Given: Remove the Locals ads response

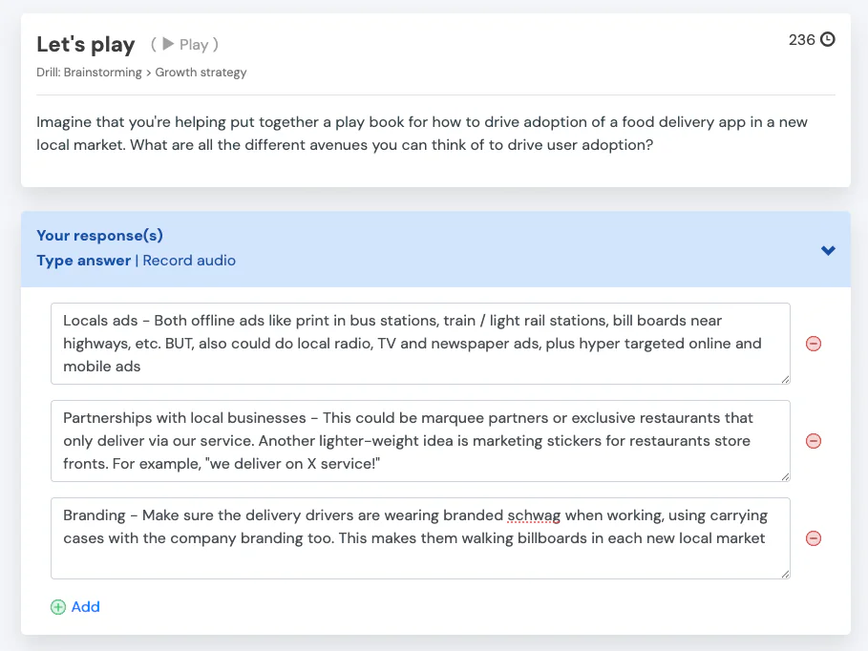Looking at the screenshot, I should [x=814, y=344].
